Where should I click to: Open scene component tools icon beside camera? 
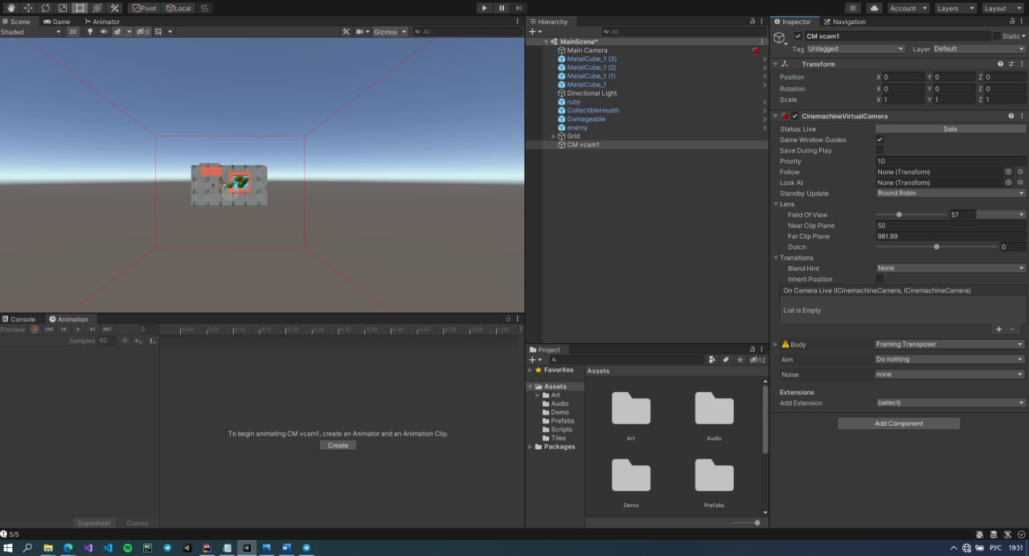pyautogui.click(x=346, y=31)
